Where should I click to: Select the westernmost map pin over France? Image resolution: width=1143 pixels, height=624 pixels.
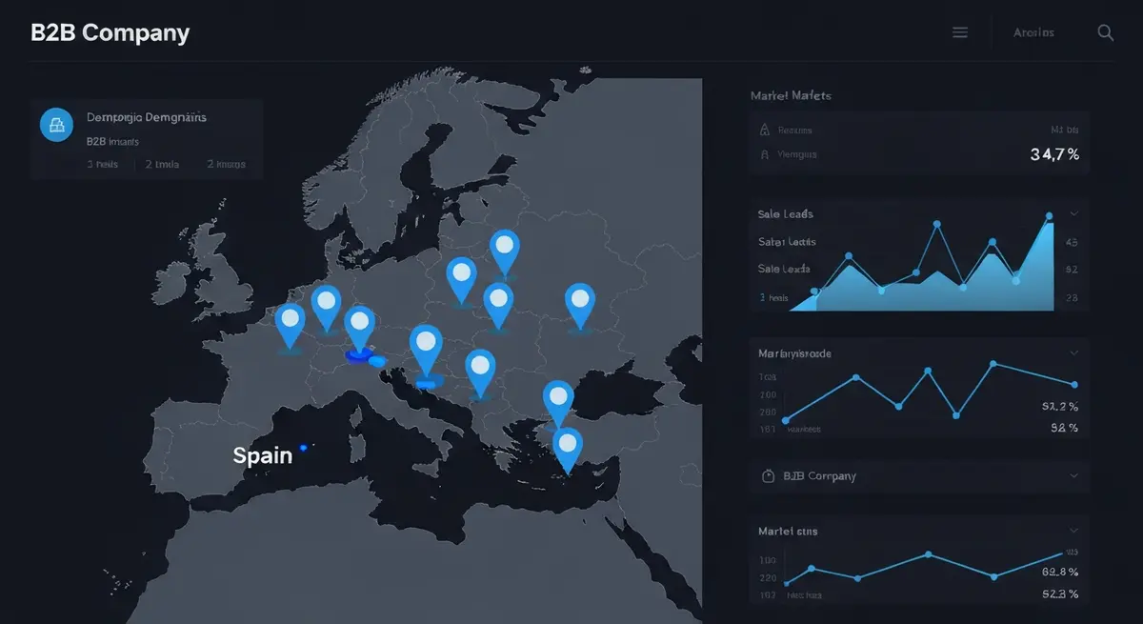tap(291, 326)
